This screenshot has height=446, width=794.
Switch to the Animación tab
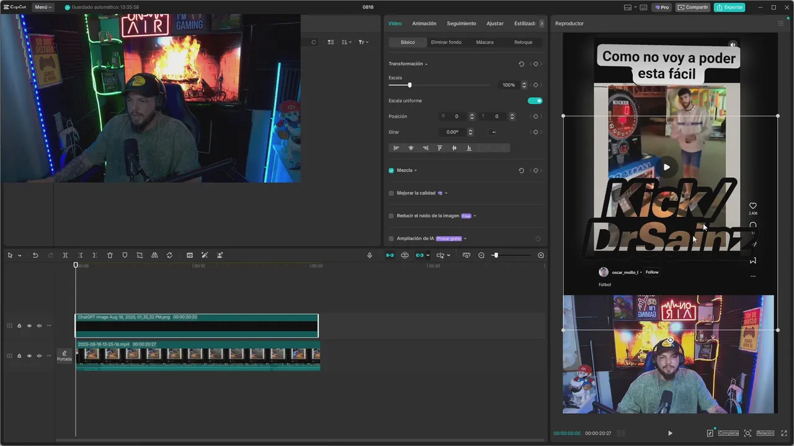(x=424, y=24)
